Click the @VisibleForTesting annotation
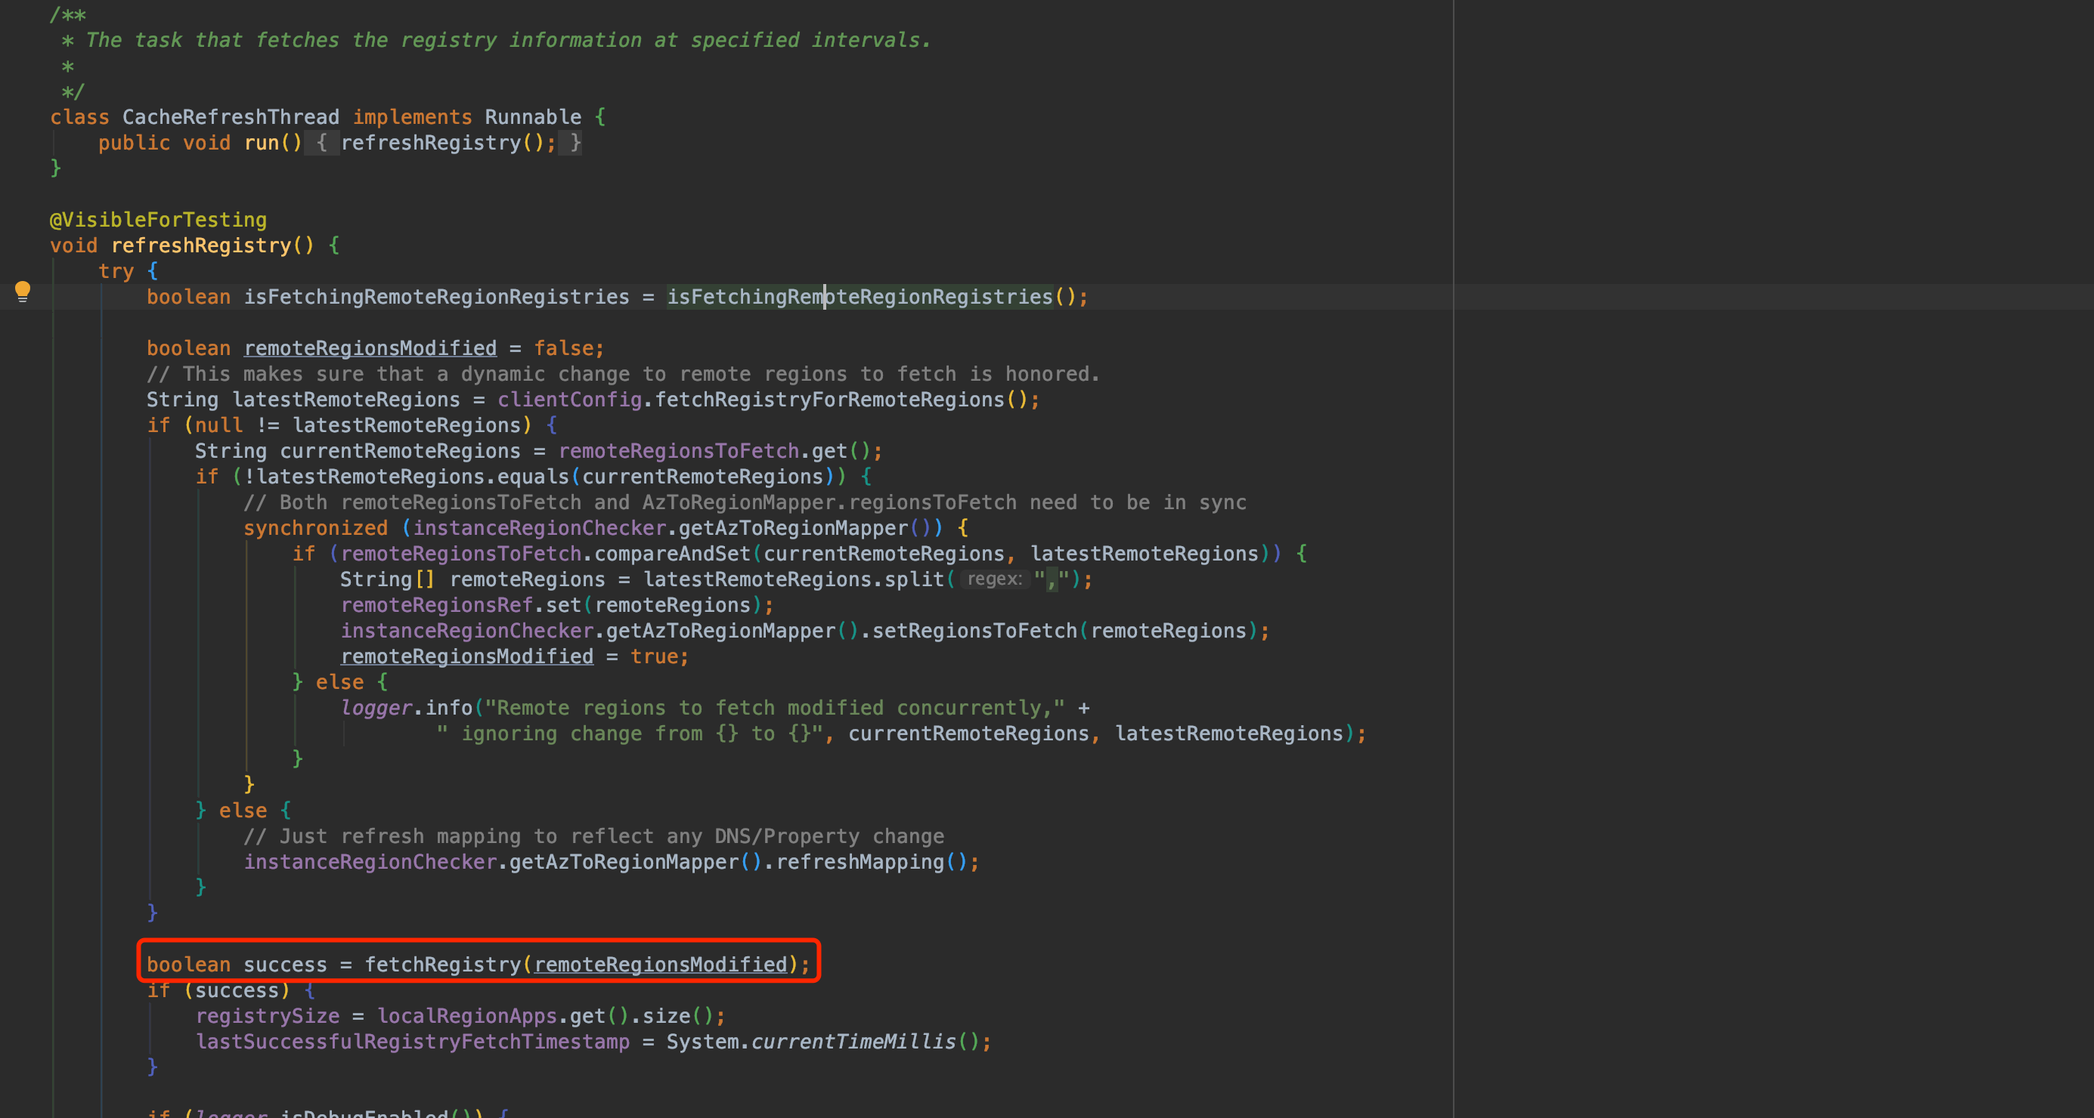 click(x=158, y=220)
